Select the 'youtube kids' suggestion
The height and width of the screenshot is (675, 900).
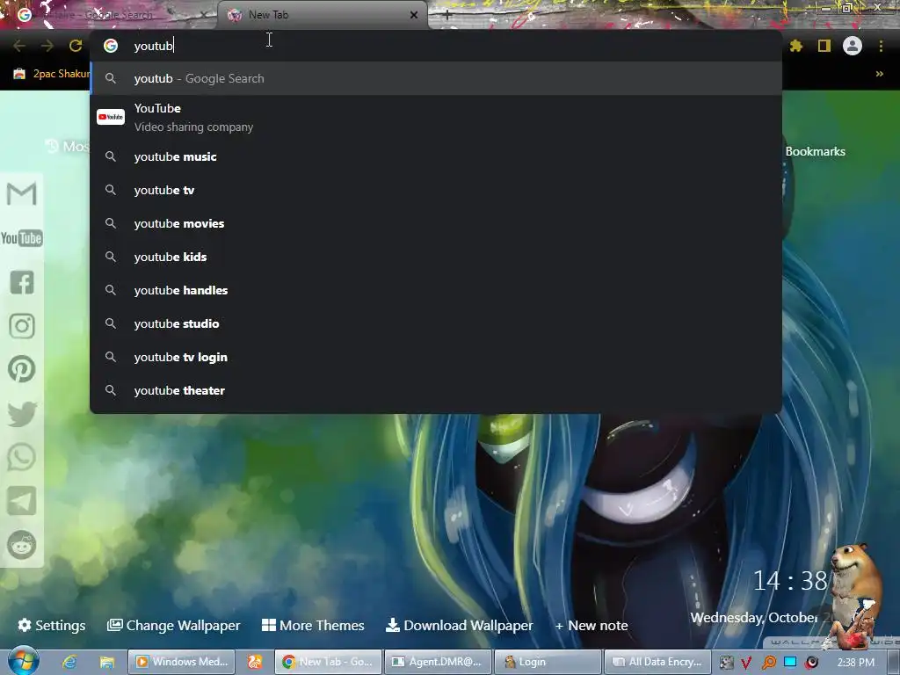click(436, 257)
